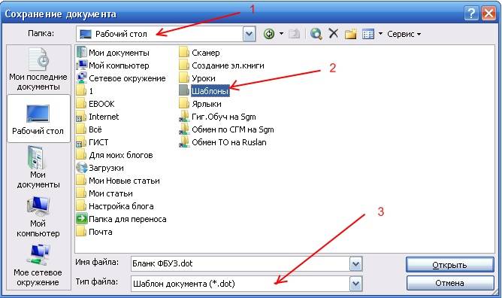Screen dimensions: 502x298
Task: Click the Create New Folder icon
Action: click(x=350, y=34)
